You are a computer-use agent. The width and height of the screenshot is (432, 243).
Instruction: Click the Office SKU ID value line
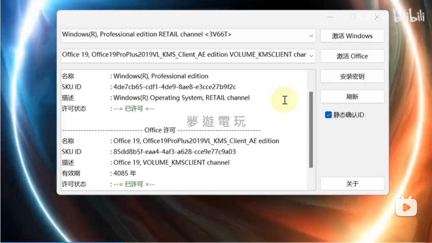(x=174, y=152)
